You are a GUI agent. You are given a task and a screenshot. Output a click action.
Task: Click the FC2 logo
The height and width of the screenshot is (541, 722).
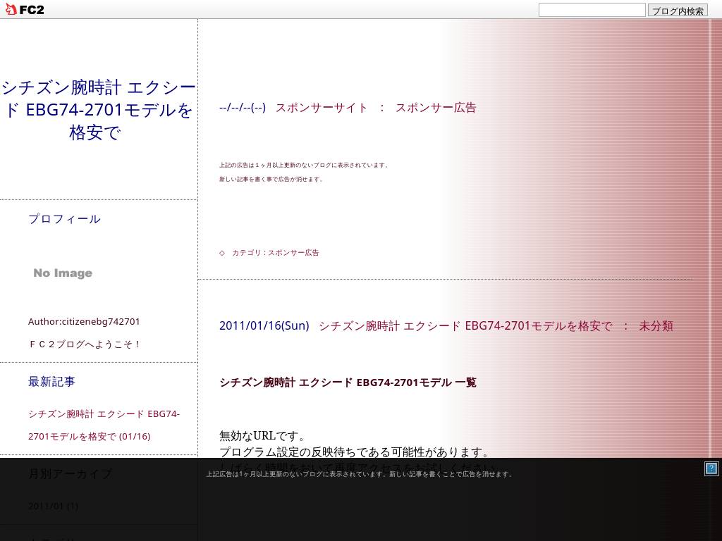click(25, 9)
